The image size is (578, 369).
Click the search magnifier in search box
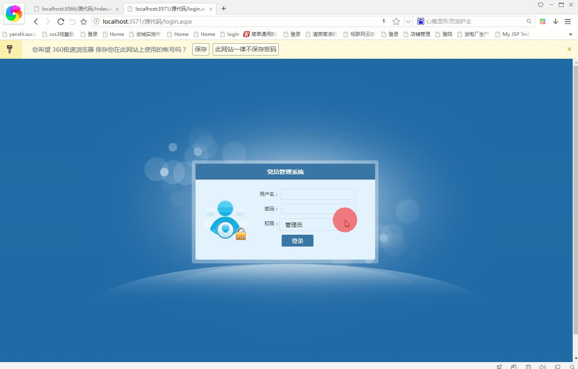[529, 21]
